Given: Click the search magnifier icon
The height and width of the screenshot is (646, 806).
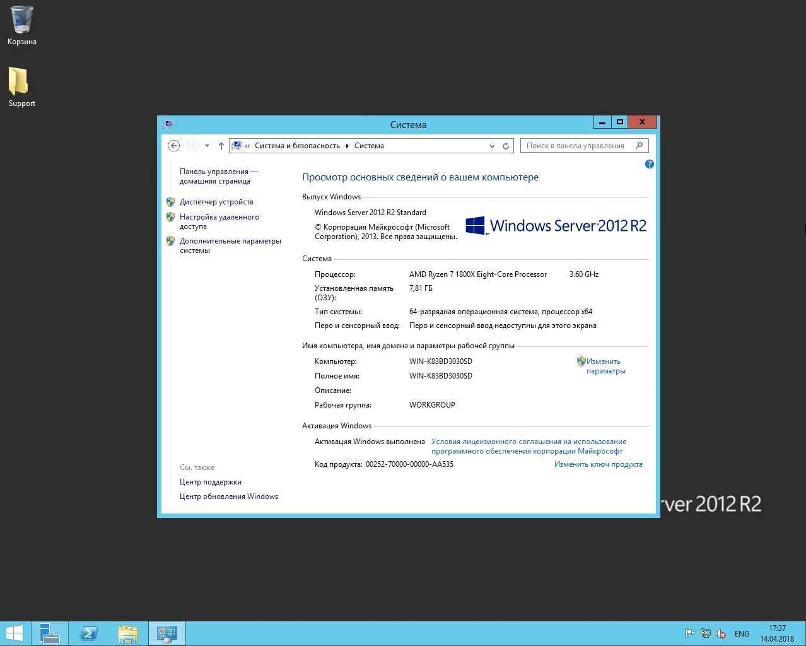Looking at the screenshot, I should click(640, 146).
